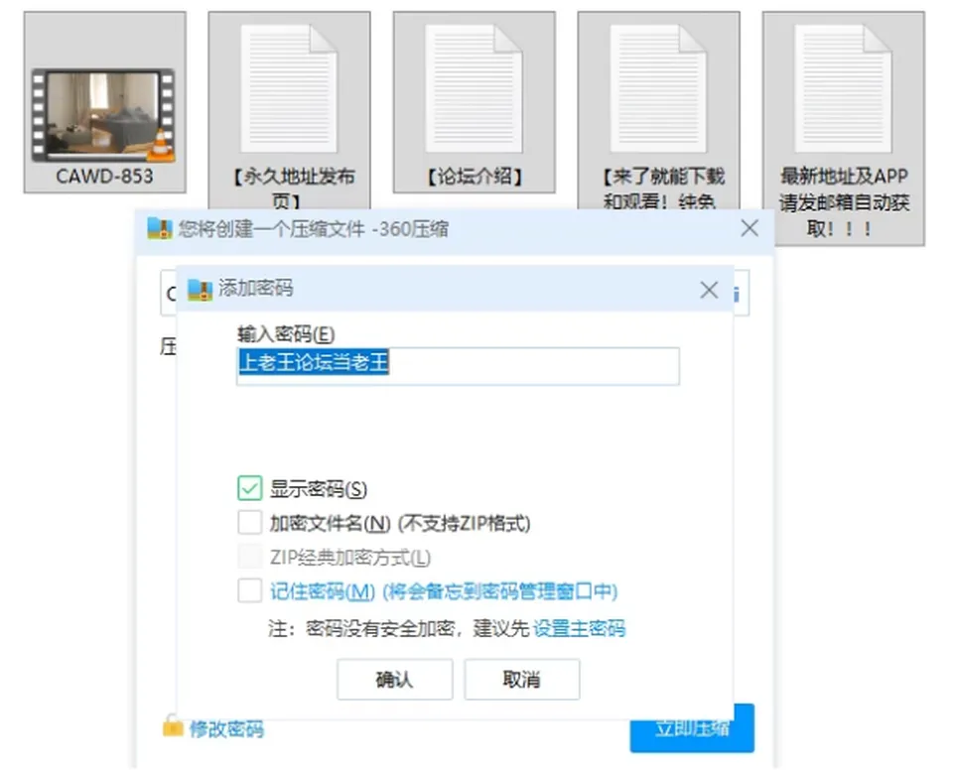Click the 360压缩 icon in the 您将创建一个压缩文件 title bar

pyautogui.click(x=160, y=229)
